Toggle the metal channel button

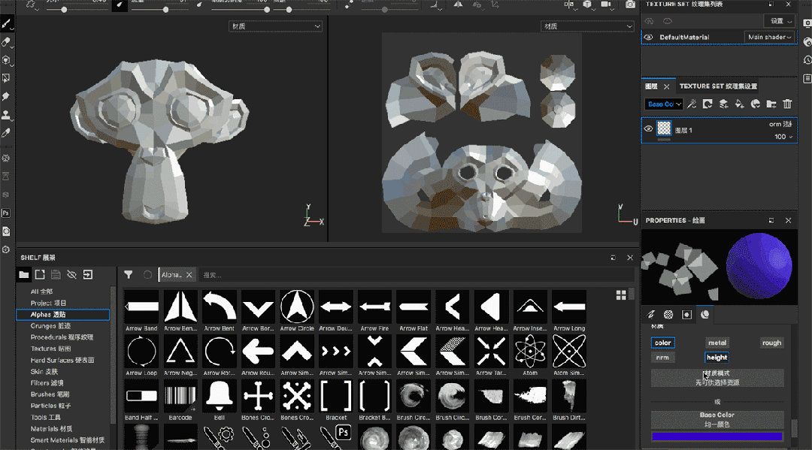point(717,343)
